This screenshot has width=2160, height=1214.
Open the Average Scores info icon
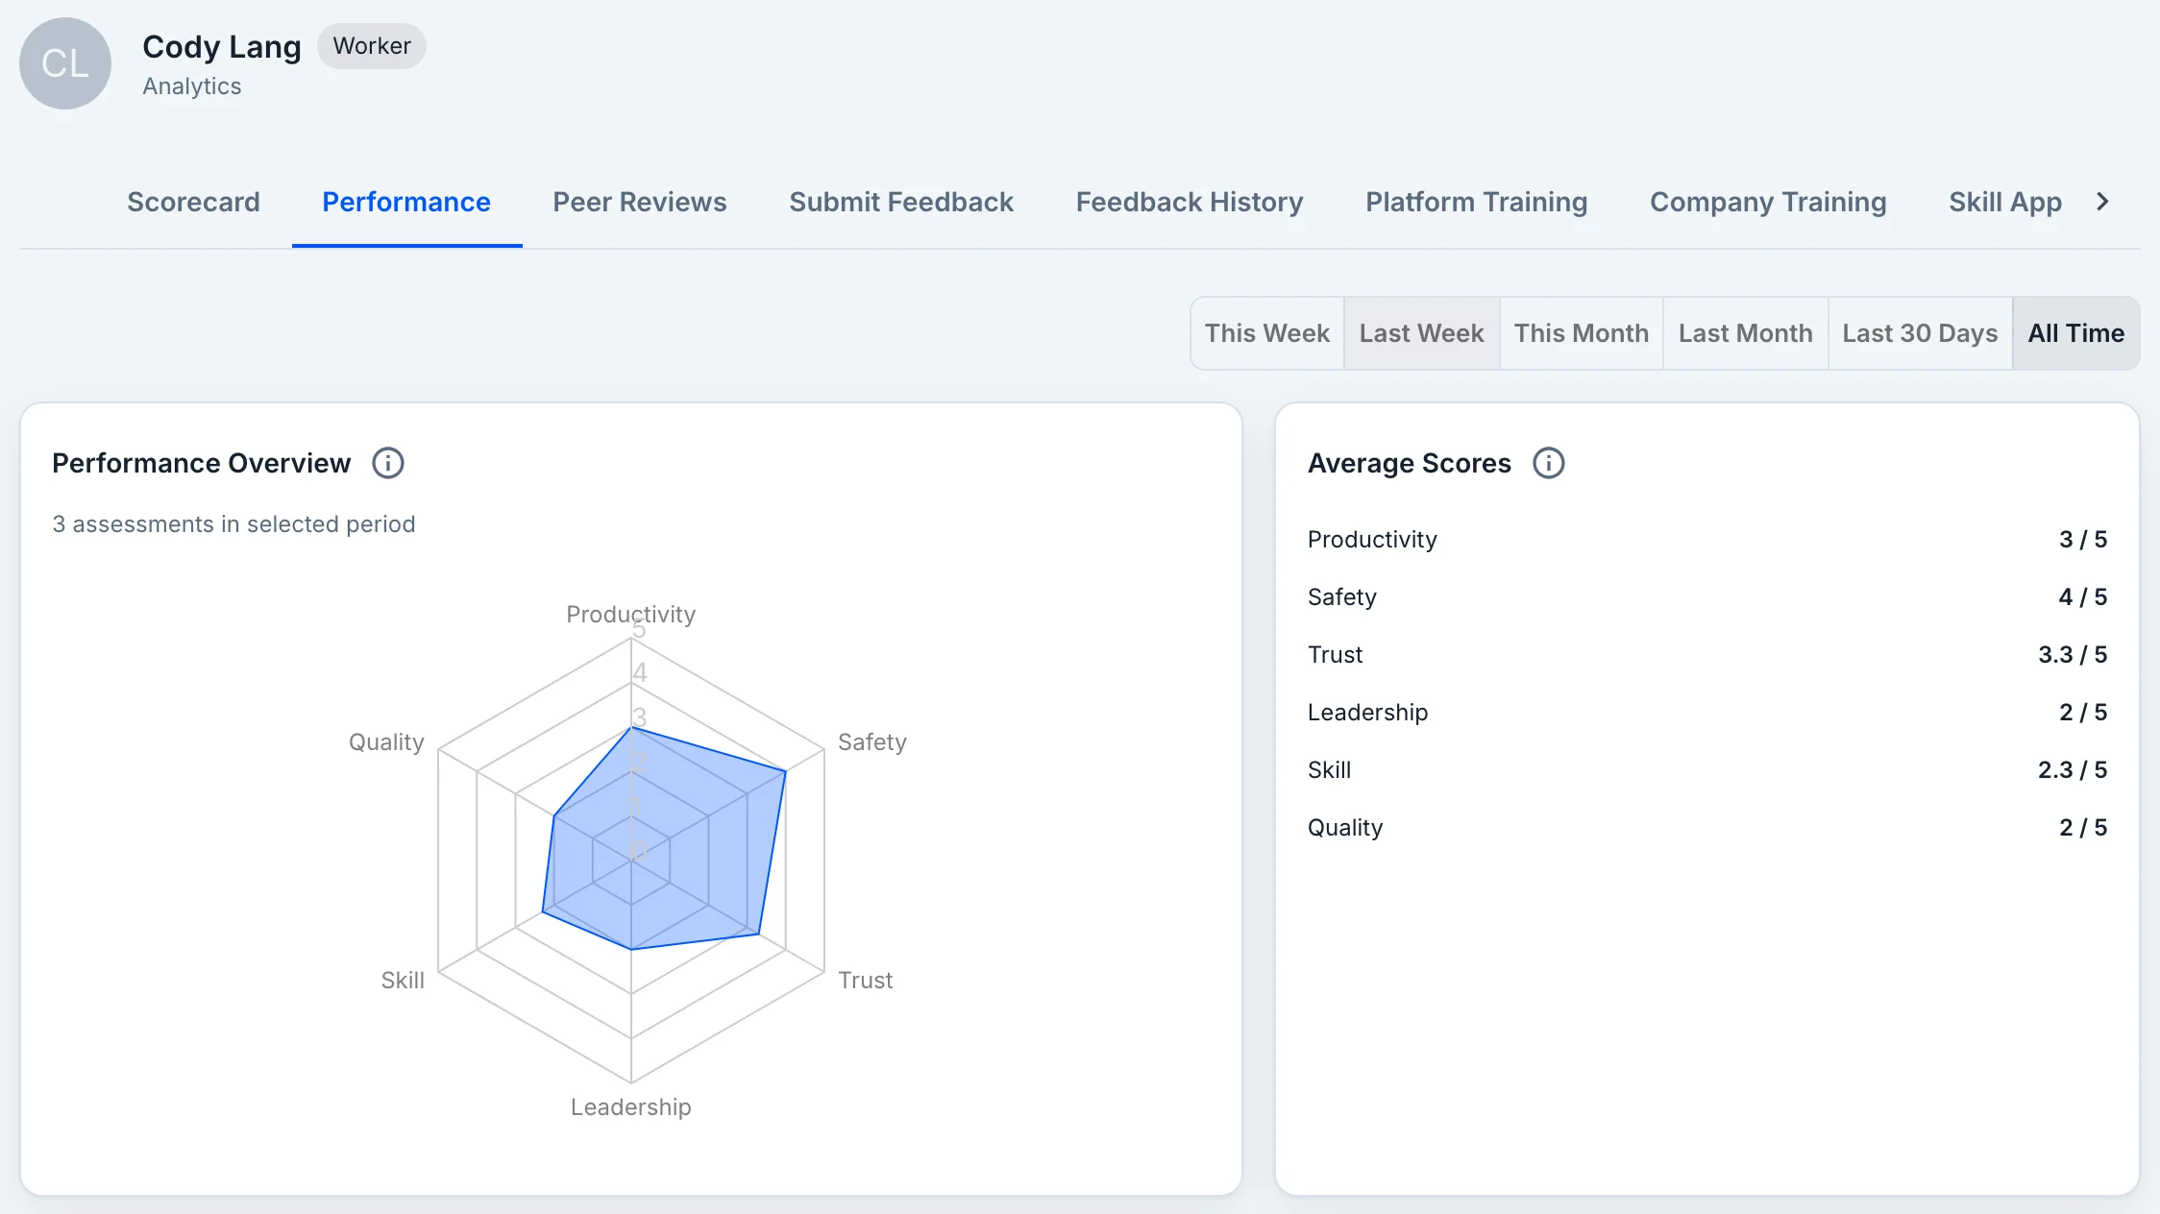pos(1548,463)
